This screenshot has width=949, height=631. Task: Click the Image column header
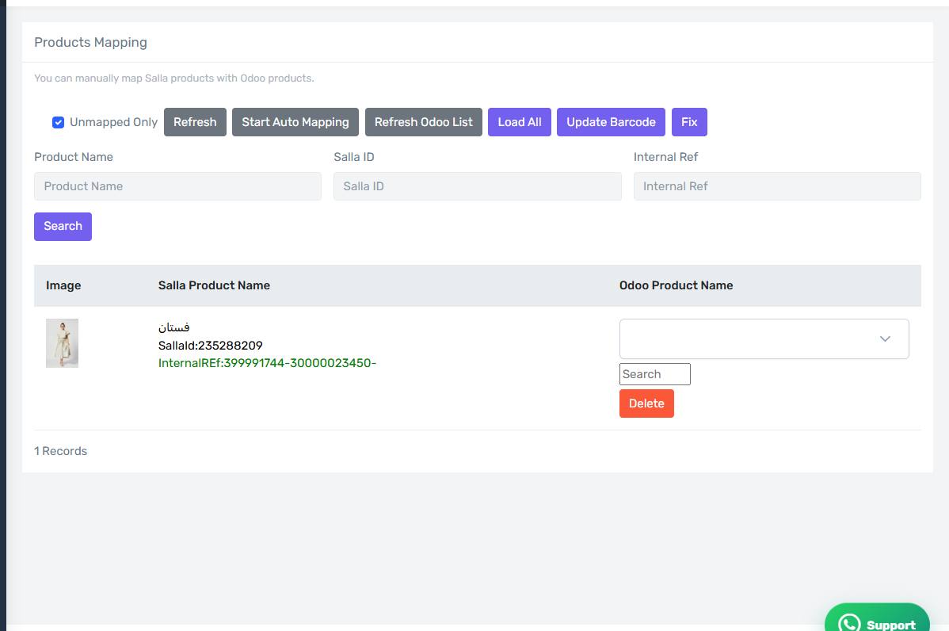[63, 286]
